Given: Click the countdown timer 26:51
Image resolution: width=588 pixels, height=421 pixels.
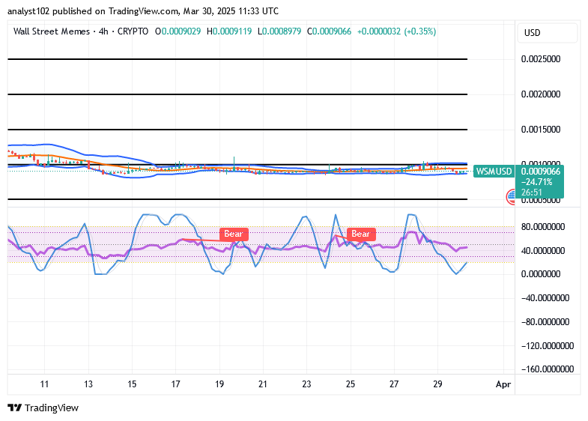Looking at the screenshot, I should (531, 193).
